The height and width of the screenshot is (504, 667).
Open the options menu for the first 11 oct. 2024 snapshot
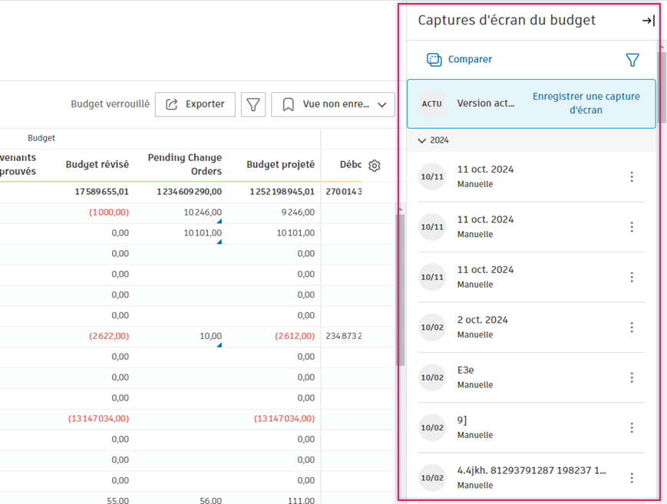[x=632, y=176]
